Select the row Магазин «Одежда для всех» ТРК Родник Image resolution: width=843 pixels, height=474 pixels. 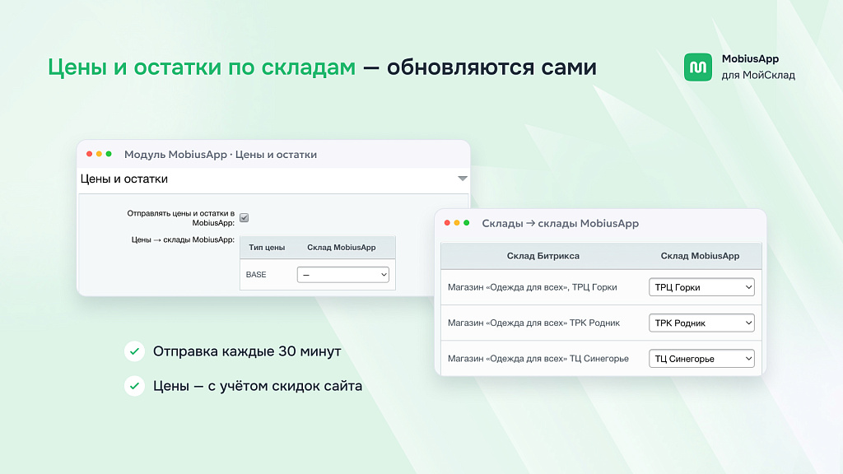tap(601, 323)
